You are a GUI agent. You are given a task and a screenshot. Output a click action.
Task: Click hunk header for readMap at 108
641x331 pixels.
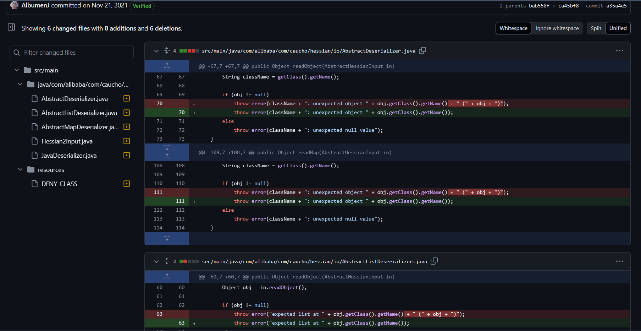click(x=295, y=152)
